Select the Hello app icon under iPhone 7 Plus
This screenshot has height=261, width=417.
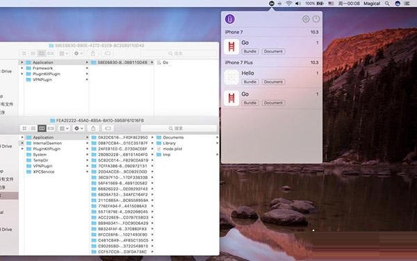(231, 77)
